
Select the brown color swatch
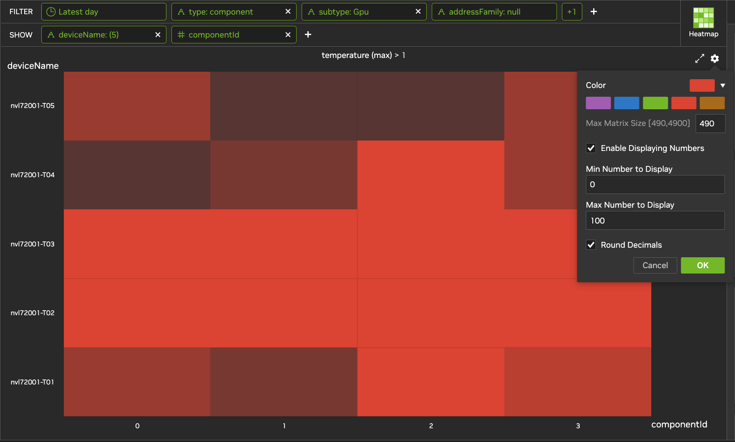712,103
